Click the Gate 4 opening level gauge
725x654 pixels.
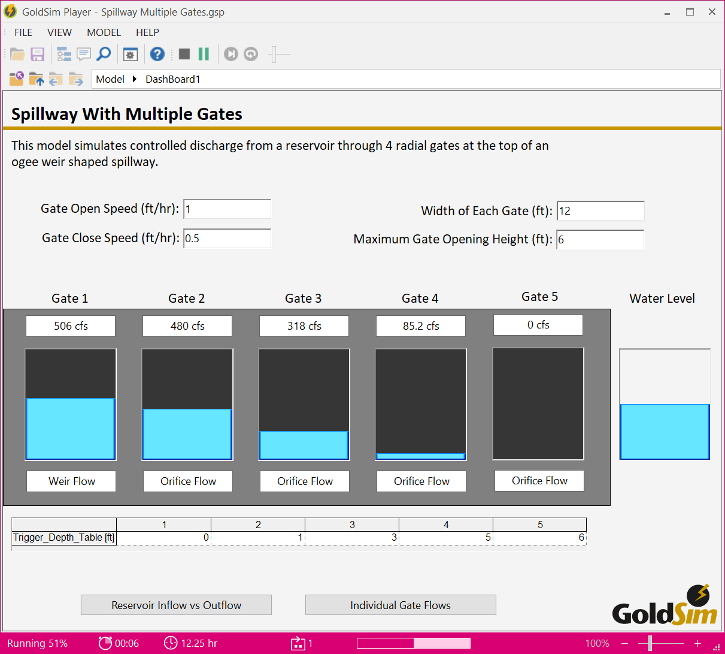(421, 405)
